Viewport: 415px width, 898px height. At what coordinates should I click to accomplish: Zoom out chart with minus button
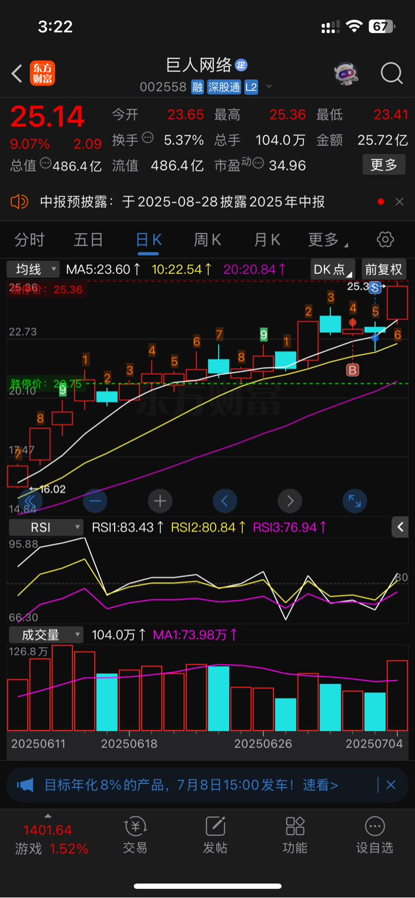[95, 501]
